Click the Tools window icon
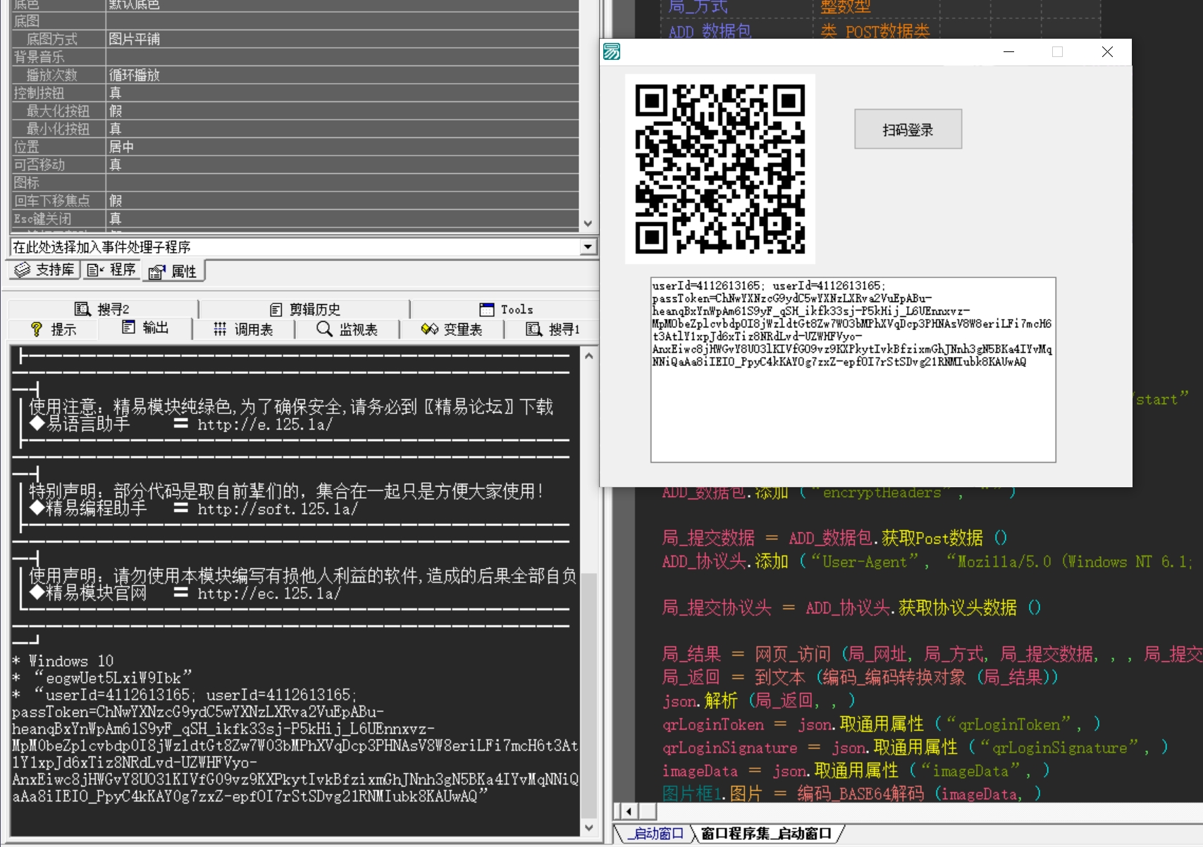The height and width of the screenshot is (847, 1203). coord(487,309)
